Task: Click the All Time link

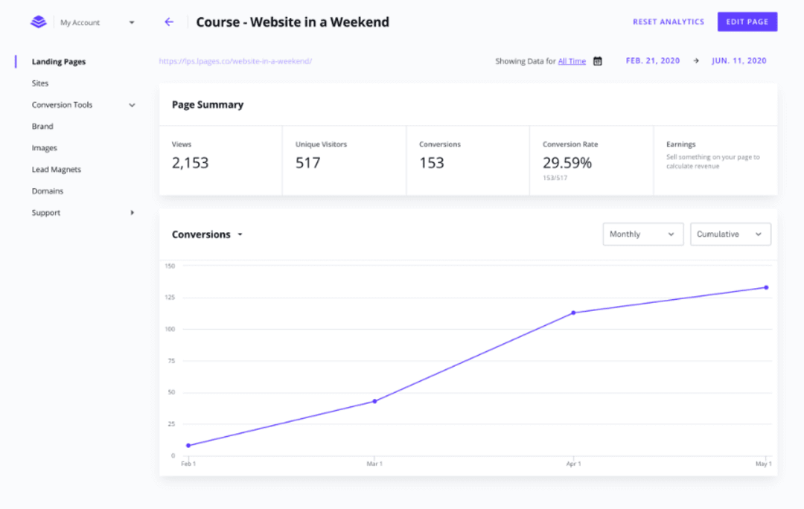Action: tap(572, 61)
